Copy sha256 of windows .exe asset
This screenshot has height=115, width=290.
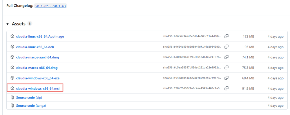pos(226,78)
